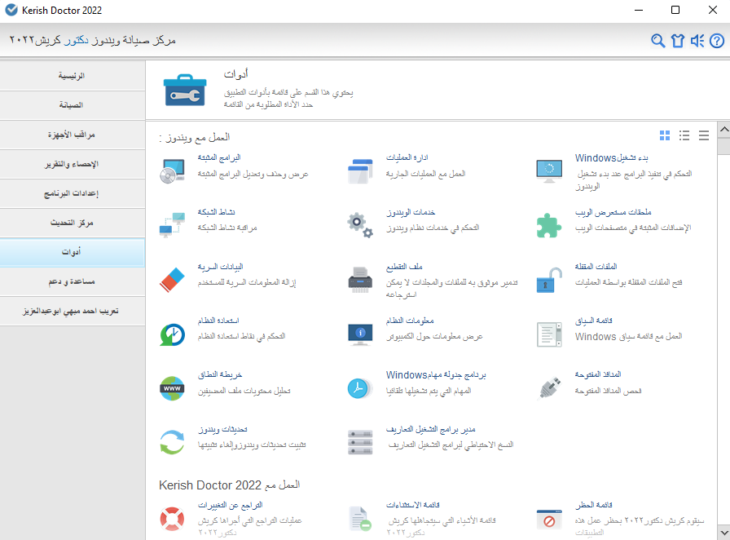The height and width of the screenshot is (540, 730).
Task: Click scrollbar down arrow
Action: coord(724,532)
